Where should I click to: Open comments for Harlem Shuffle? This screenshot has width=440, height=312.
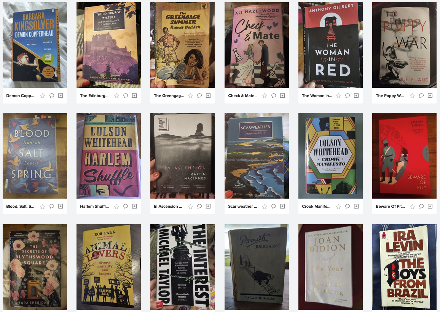pos(126,207)
